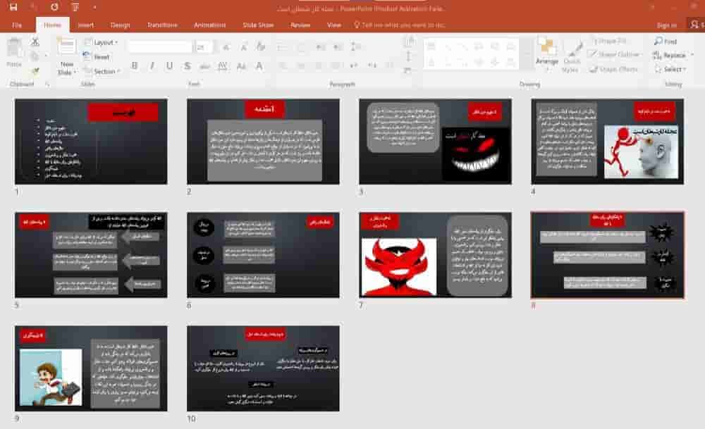
Task: Open the Select dropdown
Action: [x=670, y=69]
